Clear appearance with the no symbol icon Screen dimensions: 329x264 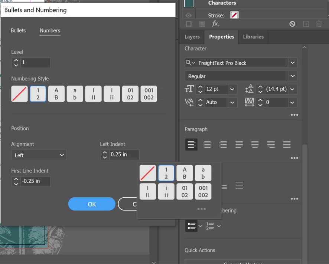tap(292, 24)
